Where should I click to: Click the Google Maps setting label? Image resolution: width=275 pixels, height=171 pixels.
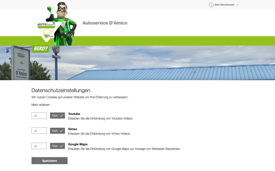(x=78, y=144)
